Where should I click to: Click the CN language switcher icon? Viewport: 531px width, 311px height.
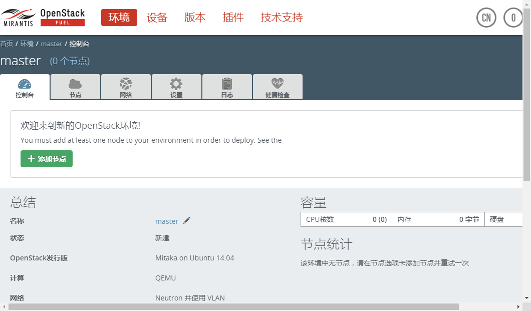tap(485, 18)
